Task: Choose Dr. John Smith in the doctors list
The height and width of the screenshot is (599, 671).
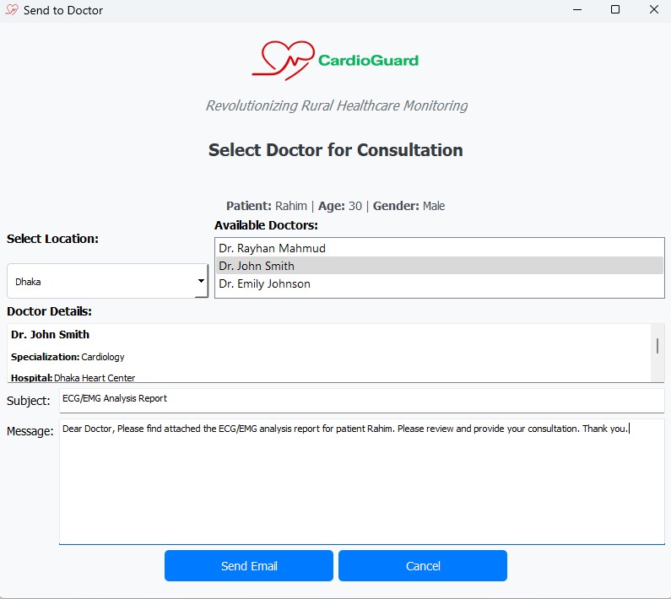Action: tap(257, 266)
